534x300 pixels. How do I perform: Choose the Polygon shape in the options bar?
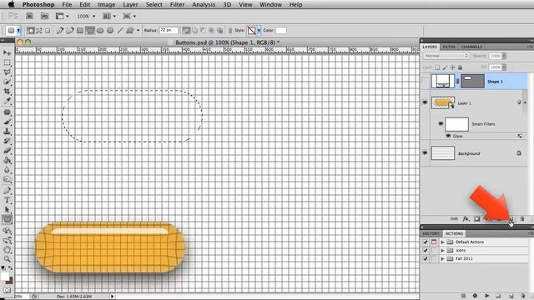pyautogui.click(x=110, y=30)
